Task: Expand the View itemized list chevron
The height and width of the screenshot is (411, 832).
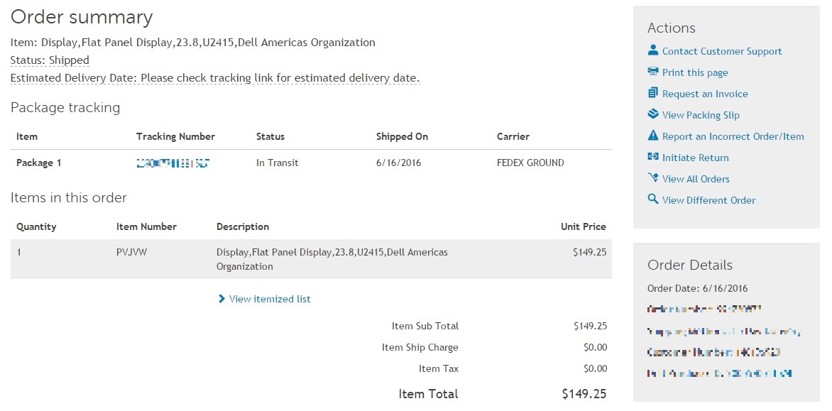Action: click(222, 299)
